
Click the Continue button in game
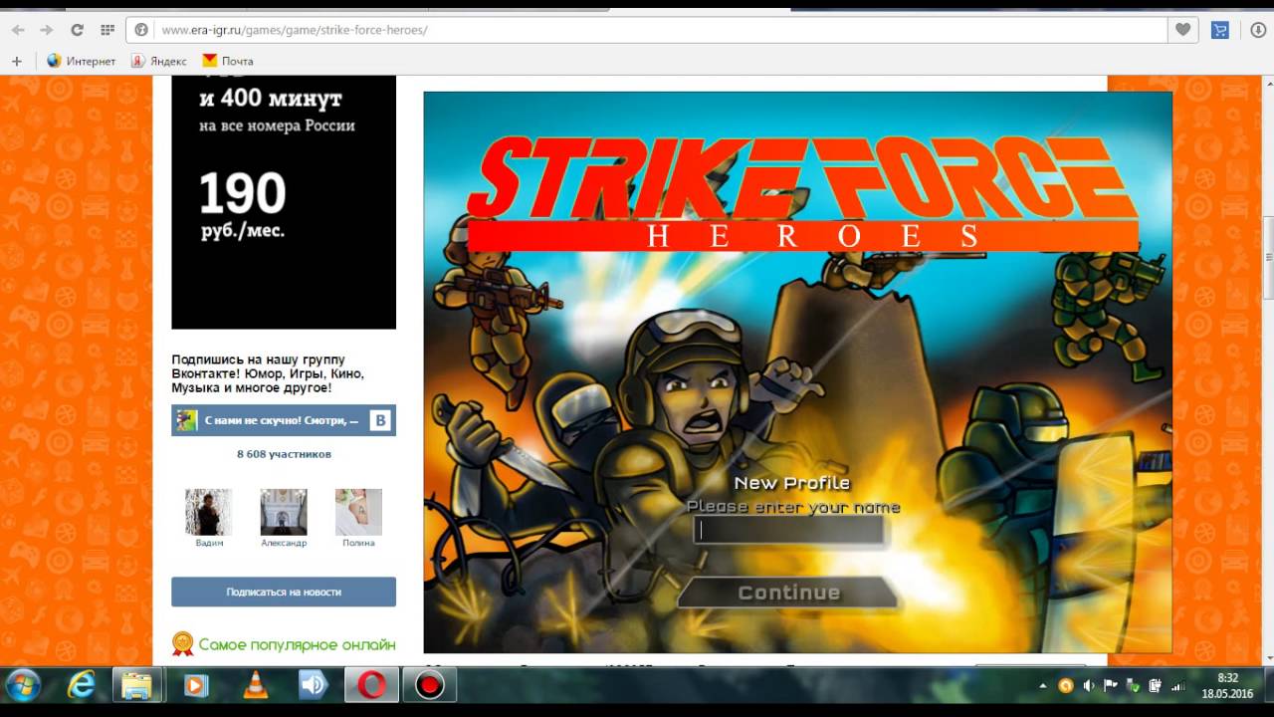tap(788, 593)
